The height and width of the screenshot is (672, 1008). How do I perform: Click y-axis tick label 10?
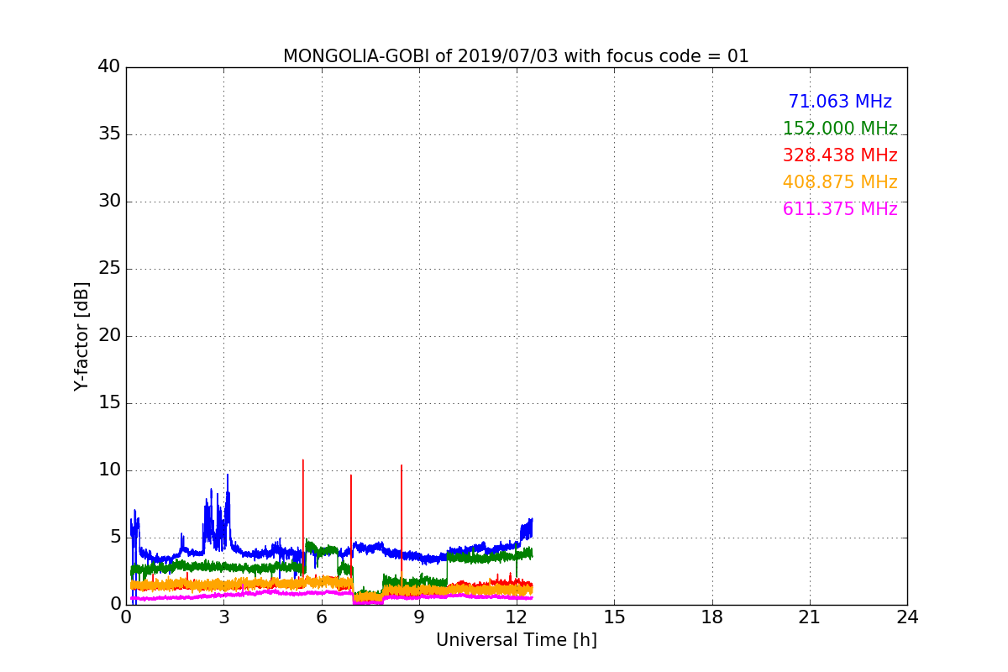pos(109,470)
